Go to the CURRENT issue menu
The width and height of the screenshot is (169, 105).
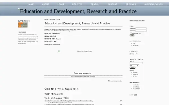112,4
